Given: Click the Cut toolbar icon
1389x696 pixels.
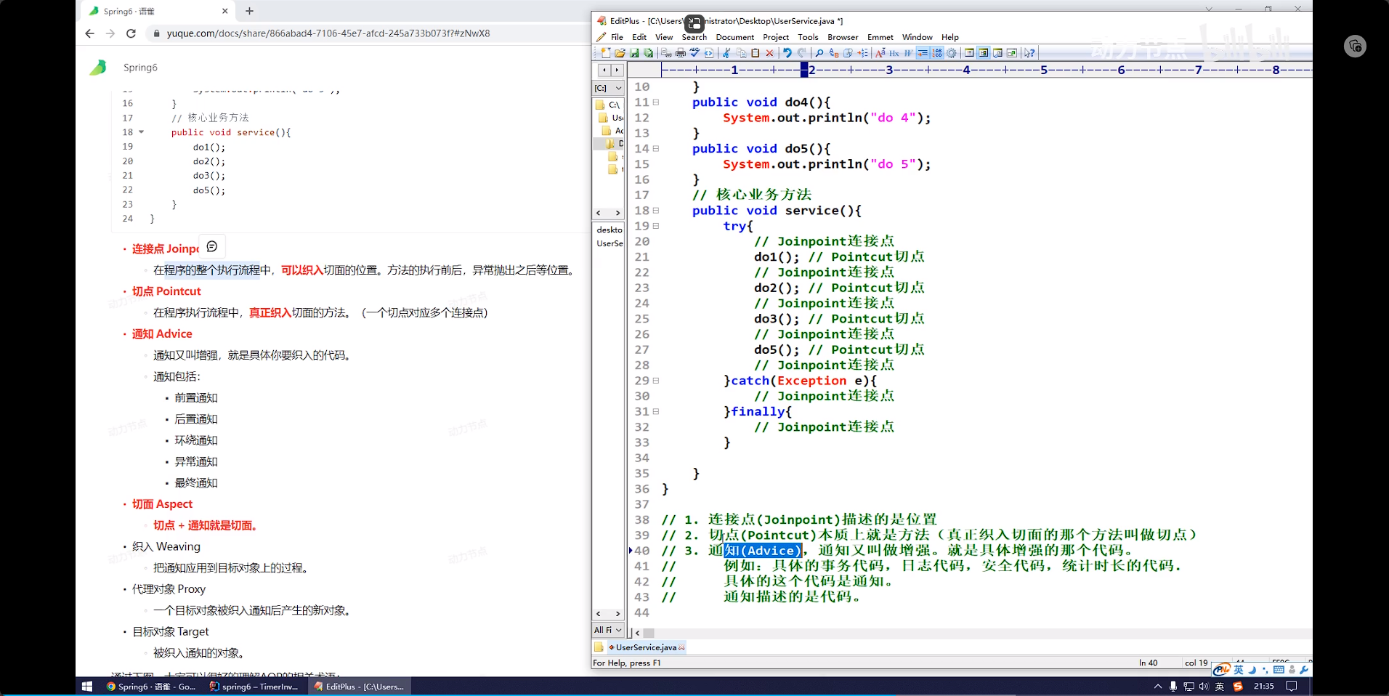Looking at the screenshot, I should [726, 52].
